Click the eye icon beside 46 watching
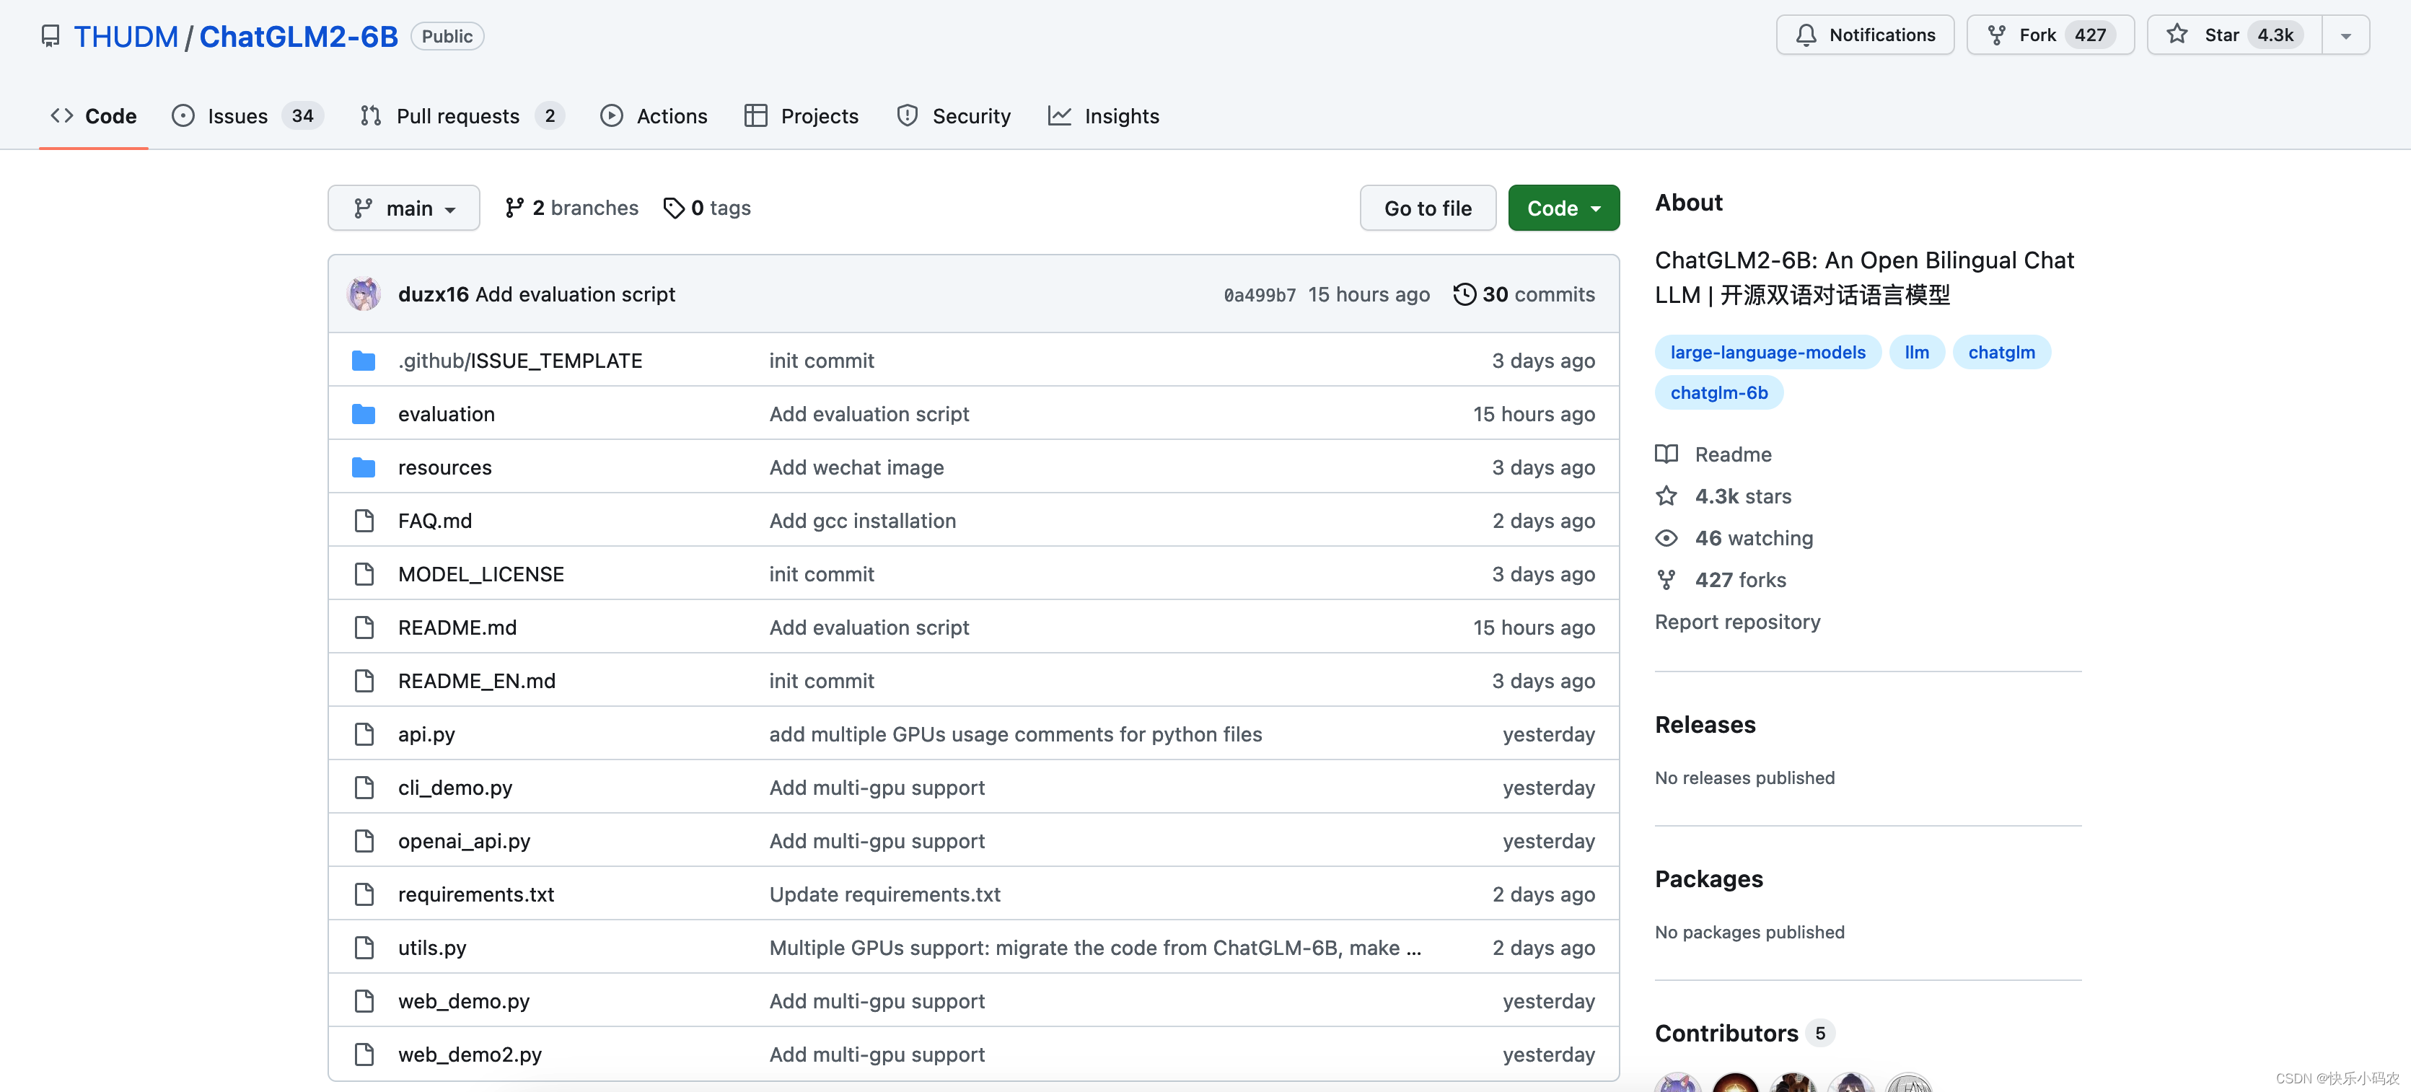Image resolution: width=2411 pixels, height=1092 pixels. (x=1666, y=539)
